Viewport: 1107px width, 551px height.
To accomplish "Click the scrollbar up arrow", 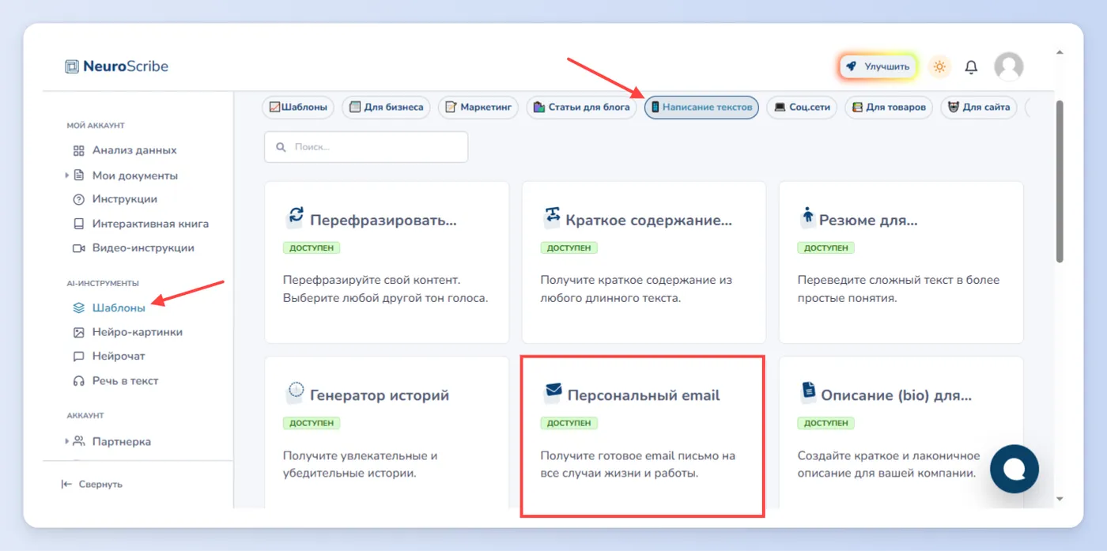I will [x=1060, y=52].
